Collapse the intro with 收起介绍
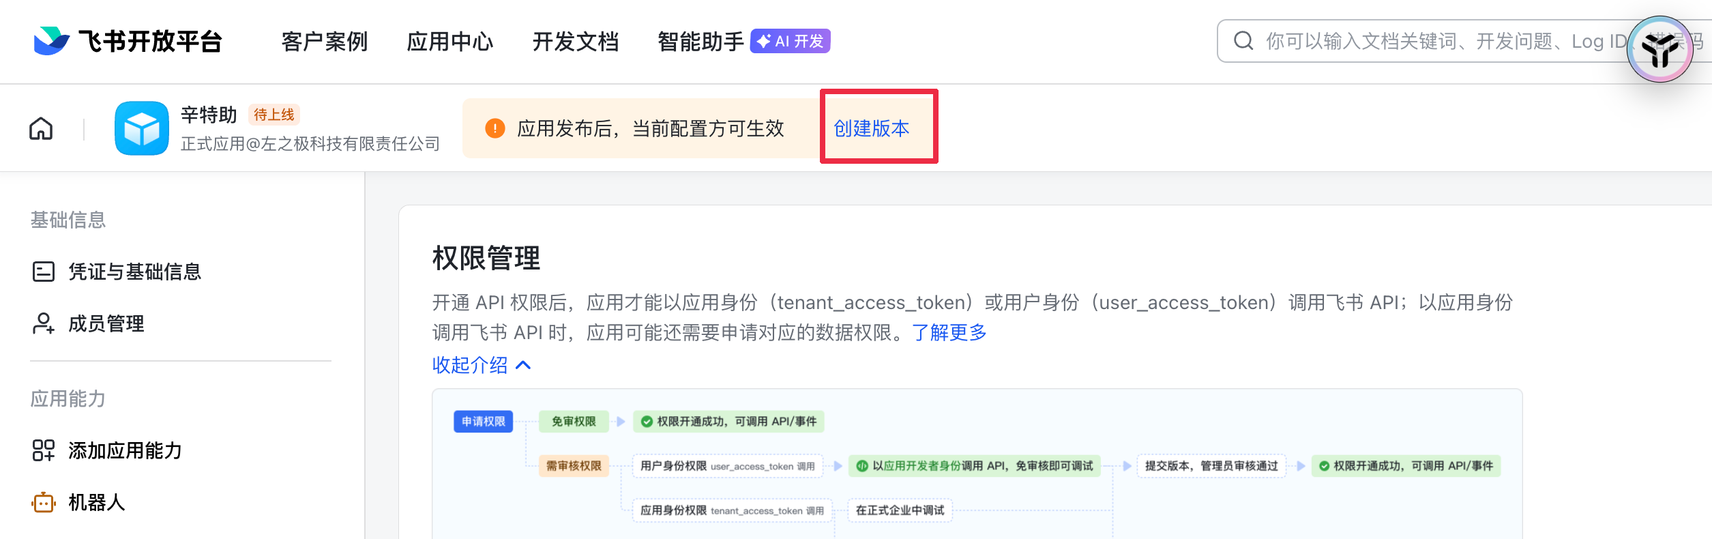The image size is (1712, 539). [481, 365]
